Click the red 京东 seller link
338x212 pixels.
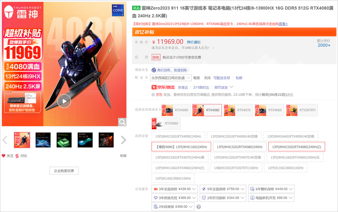click(x=159, y=95)
